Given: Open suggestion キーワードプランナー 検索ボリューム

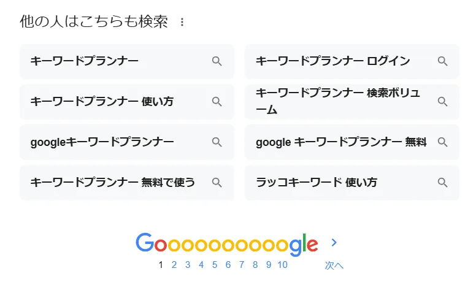Looking at the screenshot, I should point(352,102).
